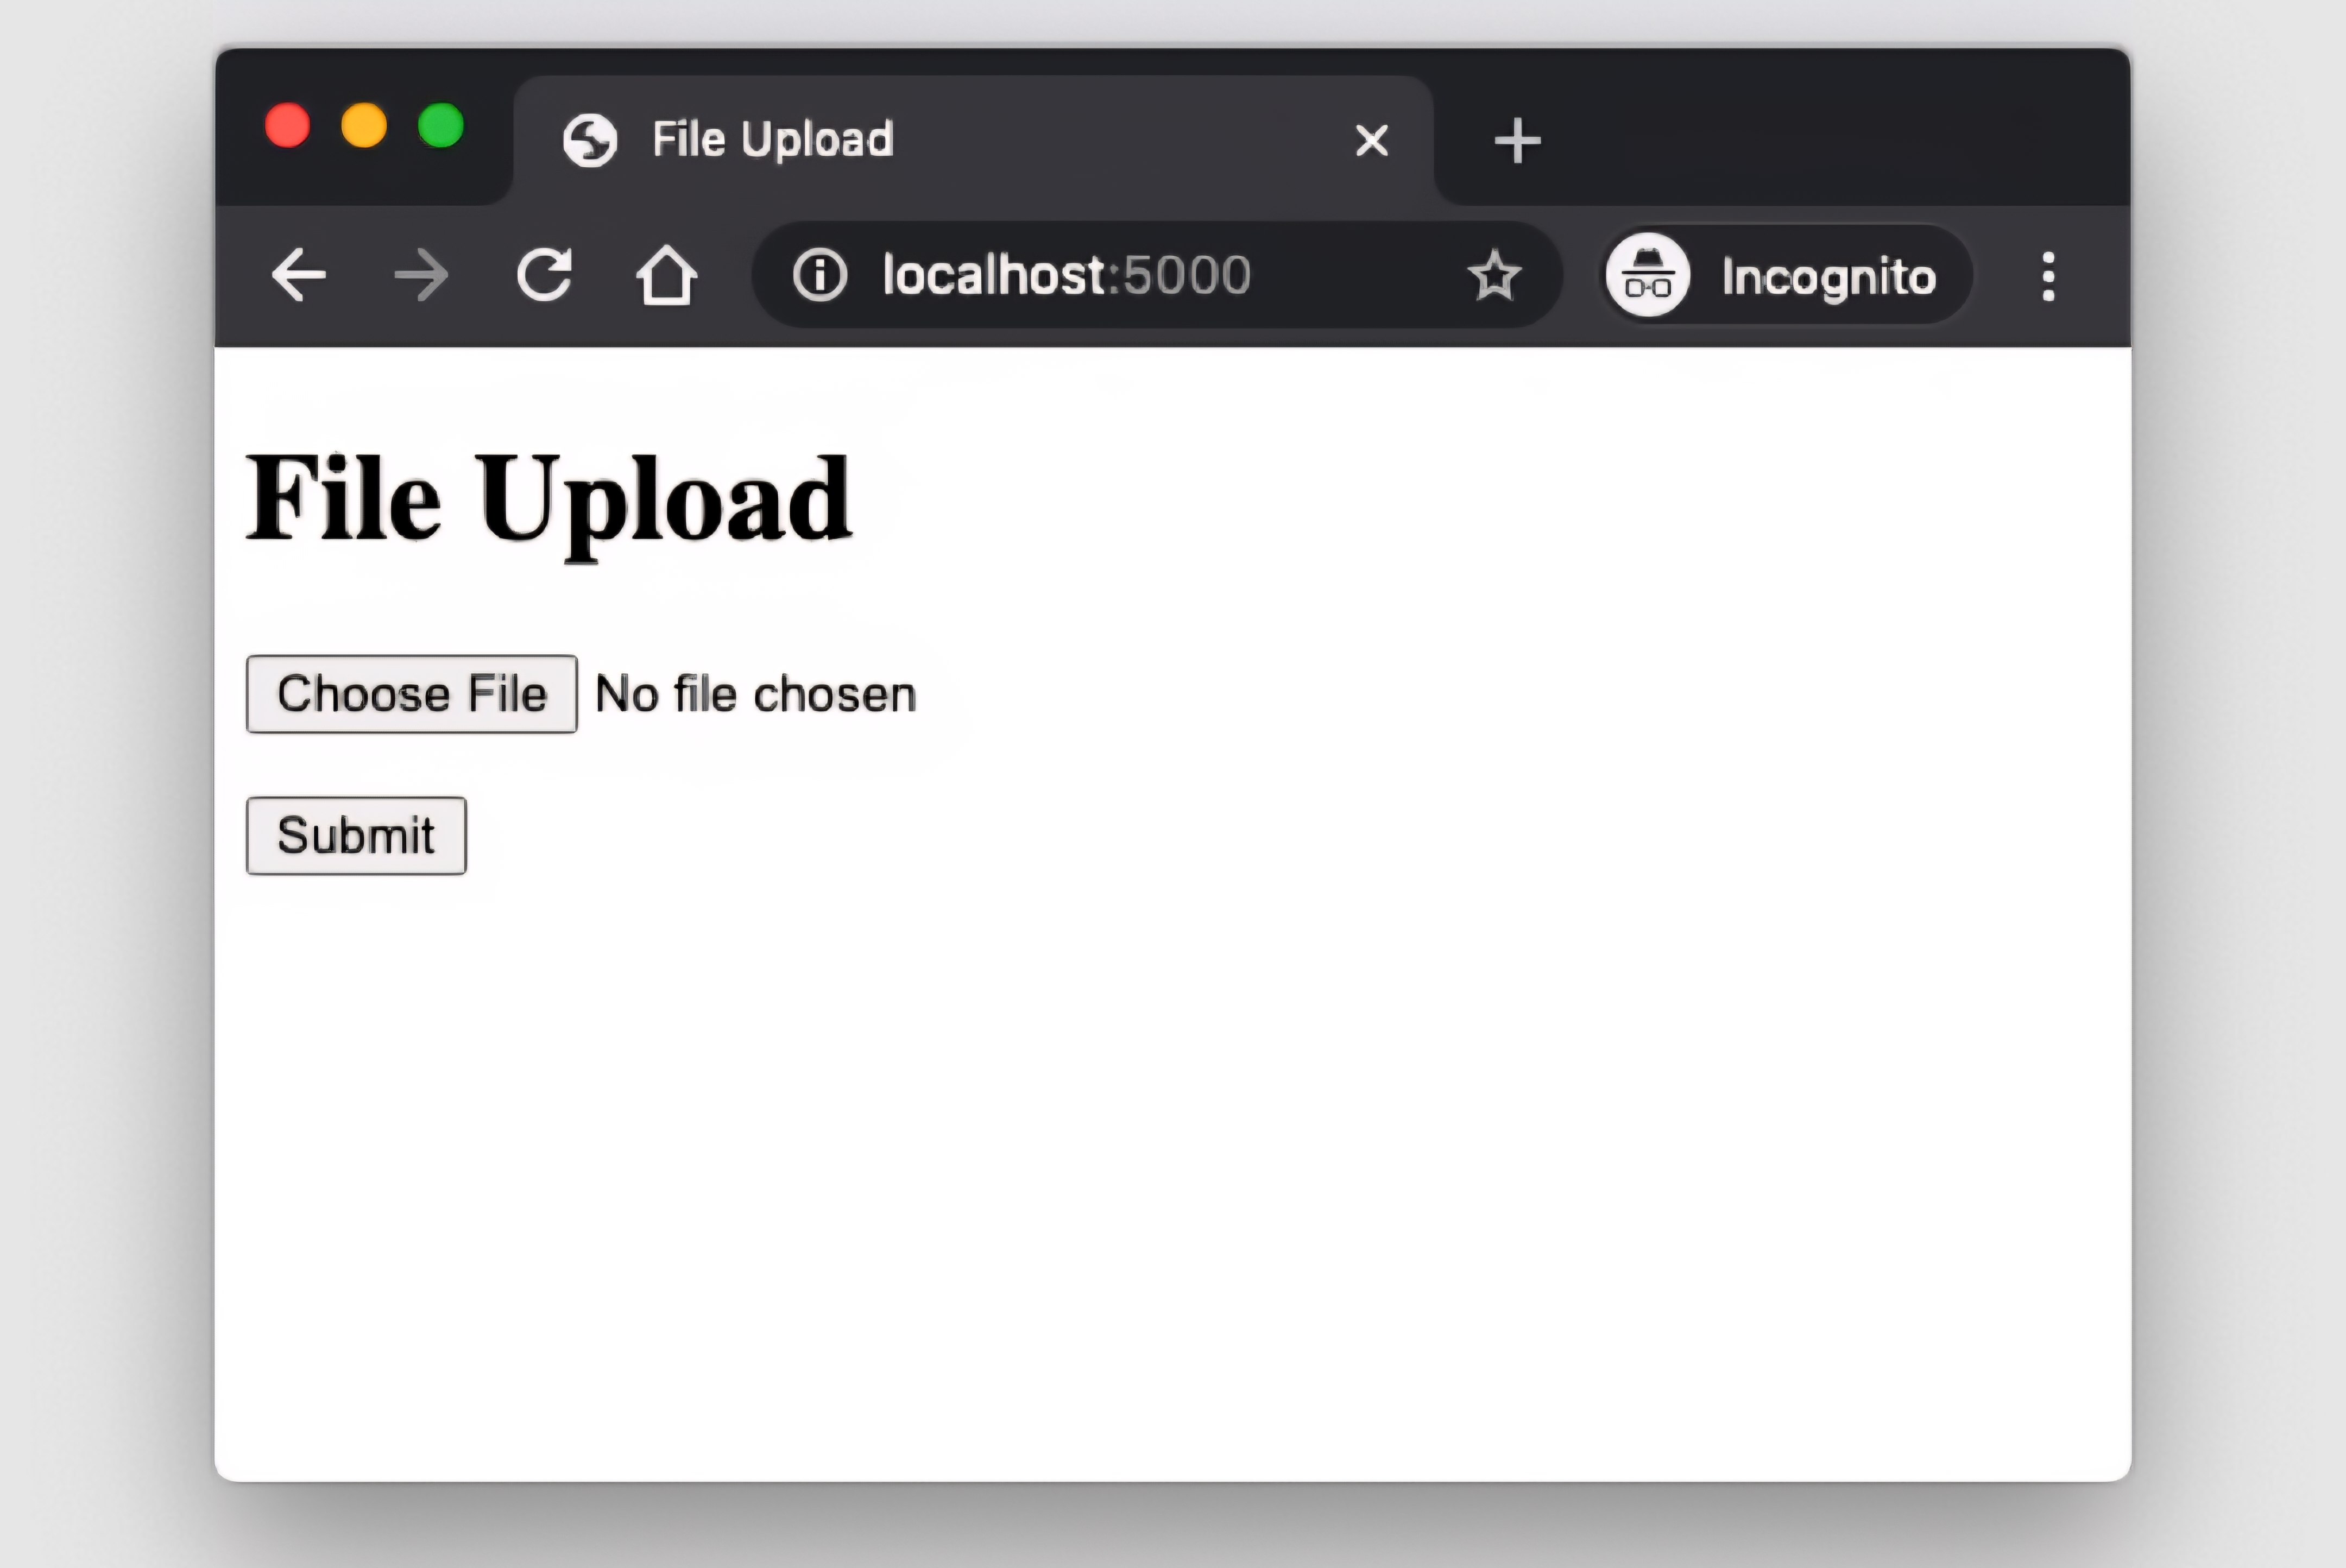Reload the page

click(x=544, y=274)
